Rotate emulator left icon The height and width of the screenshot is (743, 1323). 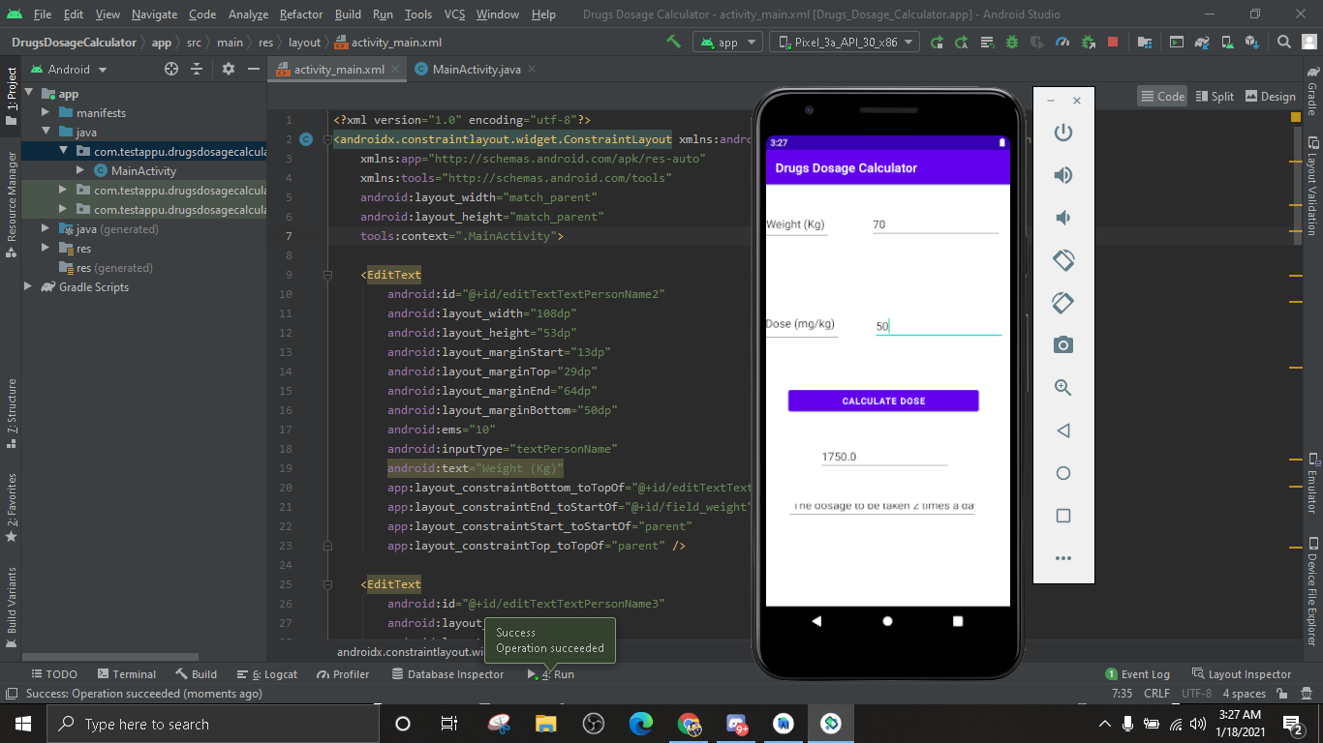tap(1063, 260)
